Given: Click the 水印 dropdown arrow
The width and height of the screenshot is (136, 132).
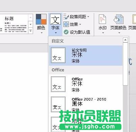Looking at the screenshot, I should click(103, 33).
